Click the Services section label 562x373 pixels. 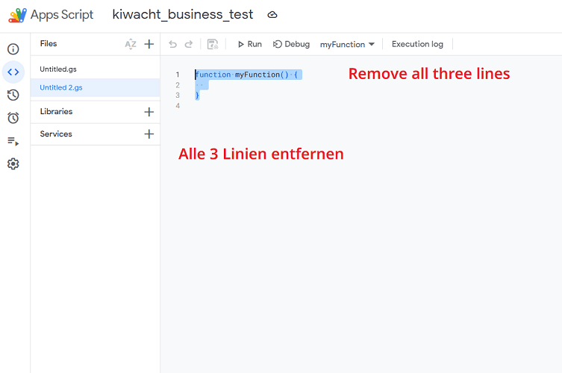click(x=56, y=134)
